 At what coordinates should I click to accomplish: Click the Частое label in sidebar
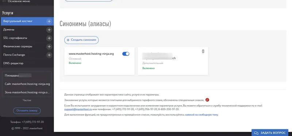pyautogui.click(x=27, y=100)
